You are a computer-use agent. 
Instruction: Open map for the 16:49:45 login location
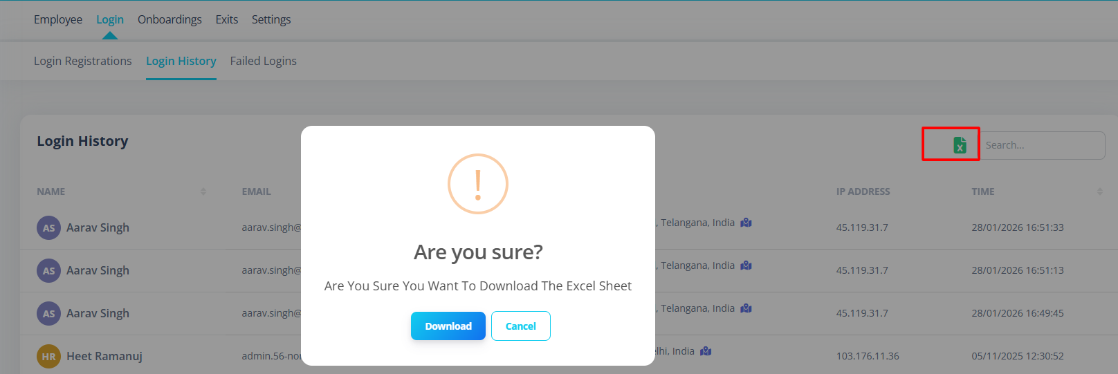pos(746,308)
